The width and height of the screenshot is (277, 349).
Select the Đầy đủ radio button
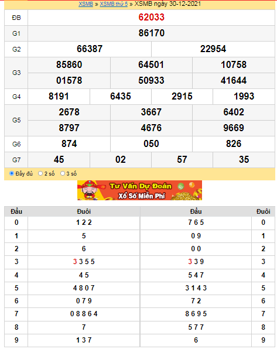[x=12, y=173]
